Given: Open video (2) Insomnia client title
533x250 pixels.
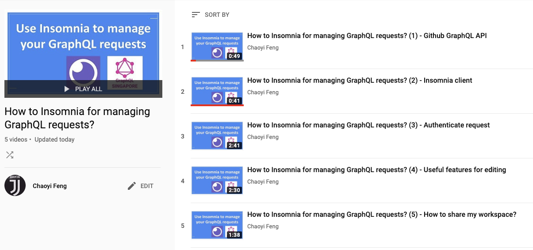Looking at the screenshot, I should coord(360,81).
